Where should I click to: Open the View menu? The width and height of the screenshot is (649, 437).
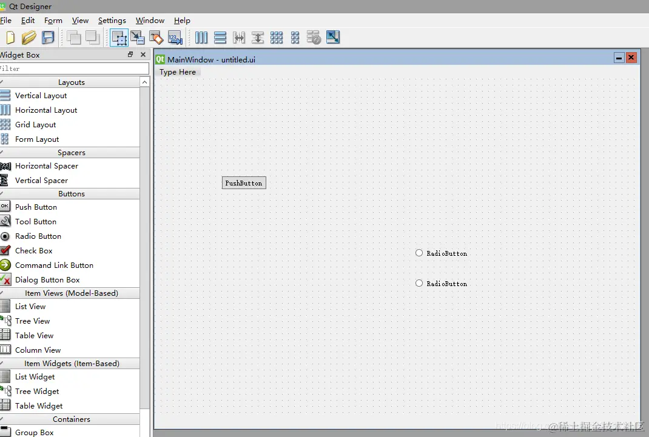80,20
